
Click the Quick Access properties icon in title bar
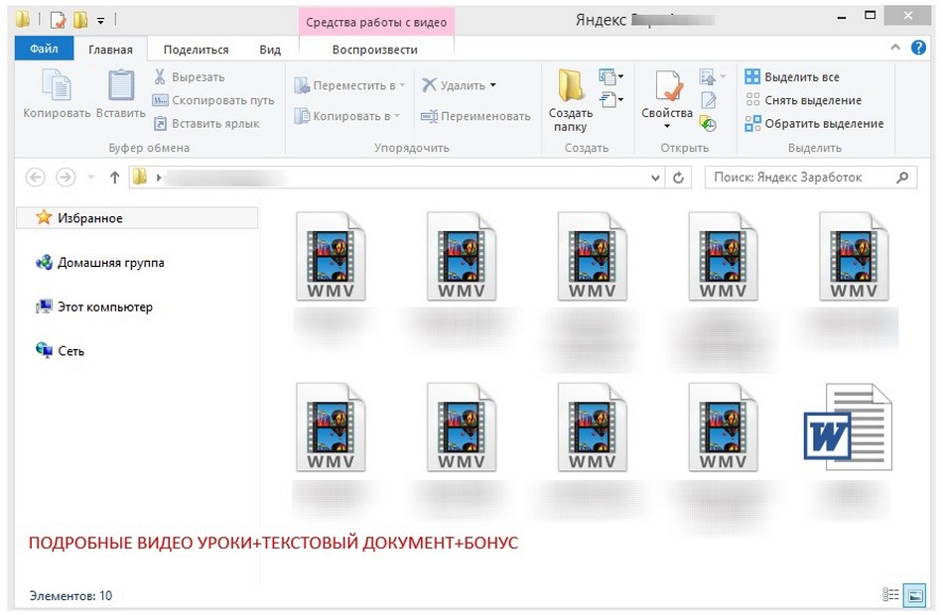coord(58,20)
